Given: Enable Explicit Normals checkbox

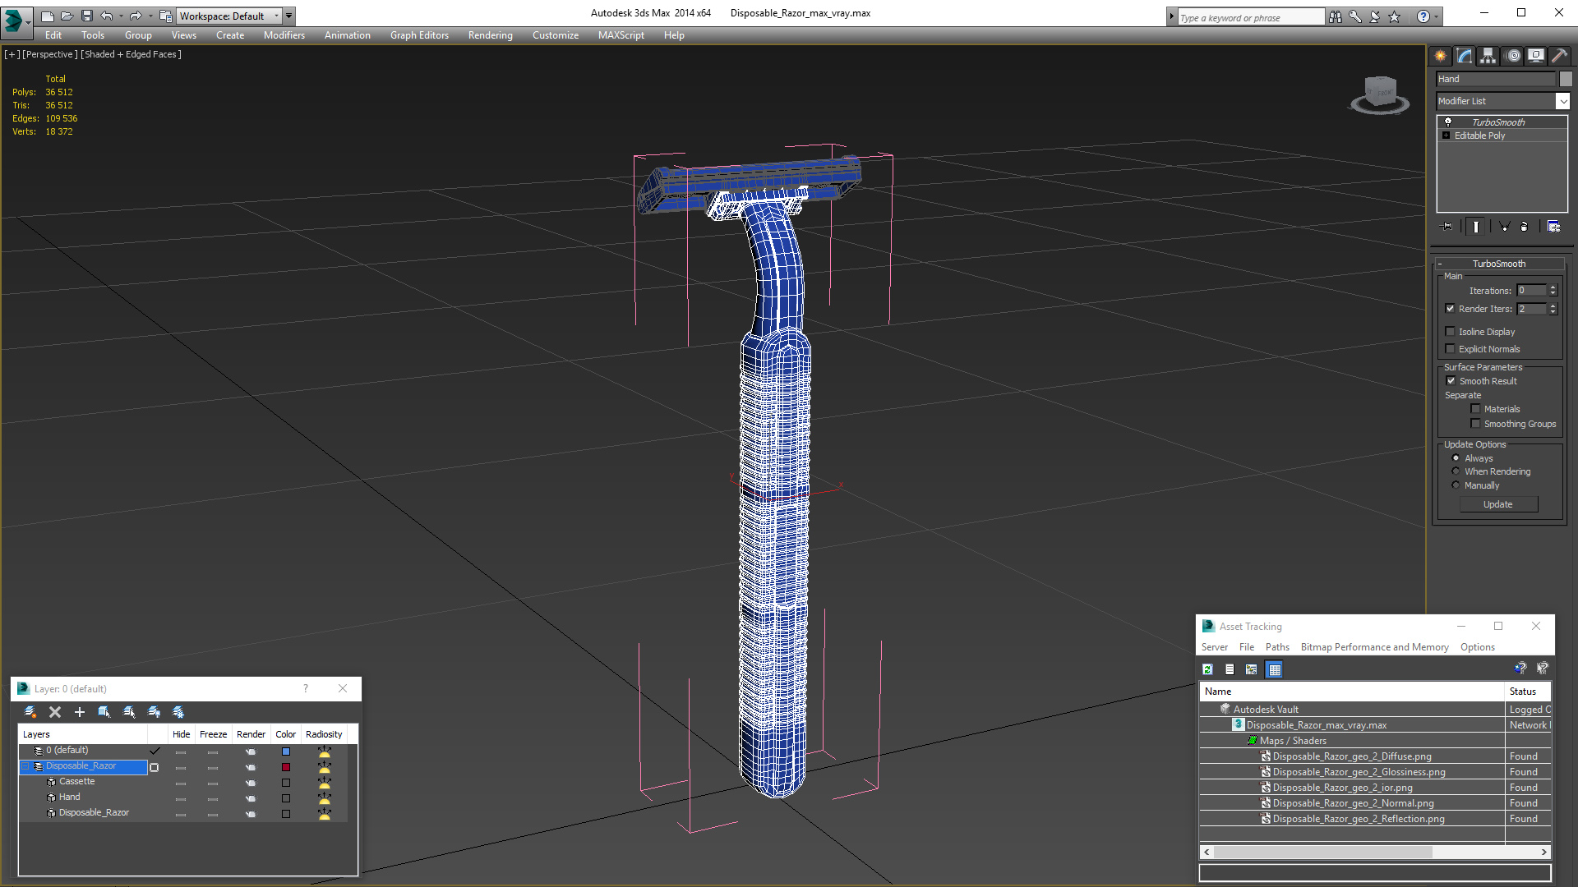Looking at the screenshot, I should click(x=1451, y=349).
